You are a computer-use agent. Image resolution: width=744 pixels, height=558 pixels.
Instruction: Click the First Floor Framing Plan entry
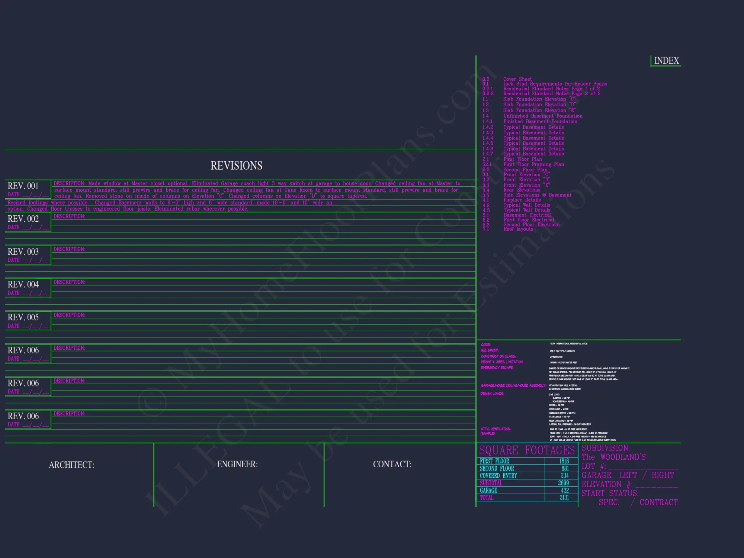pos(533,164)
